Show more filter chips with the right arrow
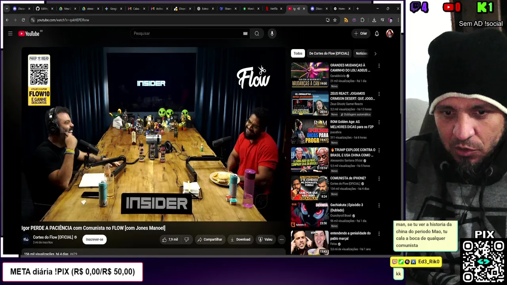Viewport: 507px width, 285px height. [375, 53]
